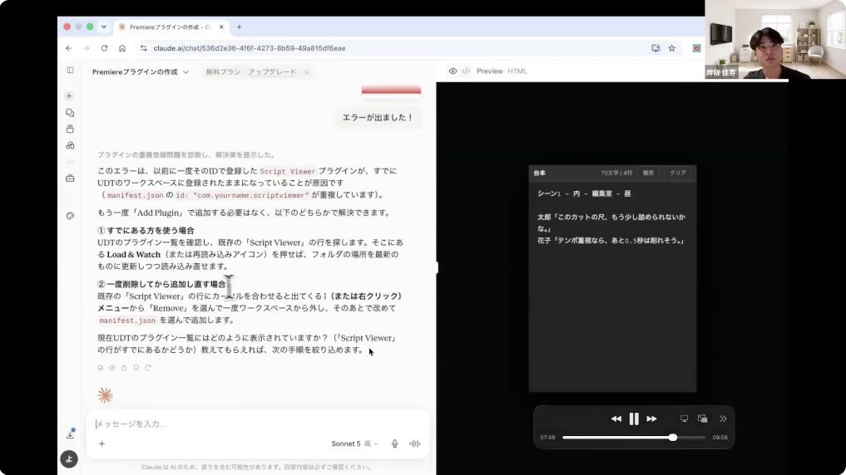Viewport: 846px width, 475px height.
Task: Give the response a thumbs down
Action: 136,368
